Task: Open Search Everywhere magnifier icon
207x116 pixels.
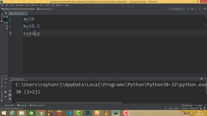Action: pyautogui.click(x=205, y=9)
